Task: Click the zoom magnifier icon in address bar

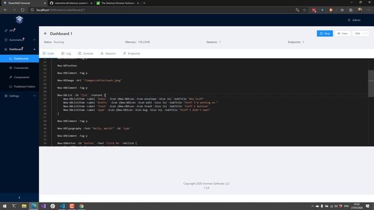Action: pyautogui.click(x=297, y=10)
